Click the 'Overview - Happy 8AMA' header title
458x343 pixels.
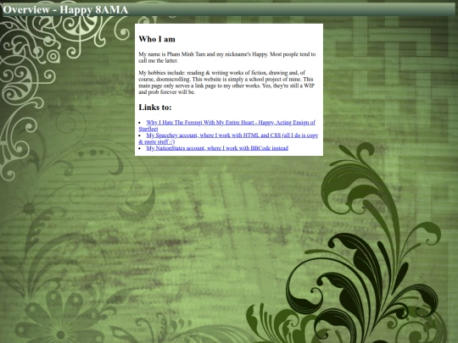click(65, 9)
